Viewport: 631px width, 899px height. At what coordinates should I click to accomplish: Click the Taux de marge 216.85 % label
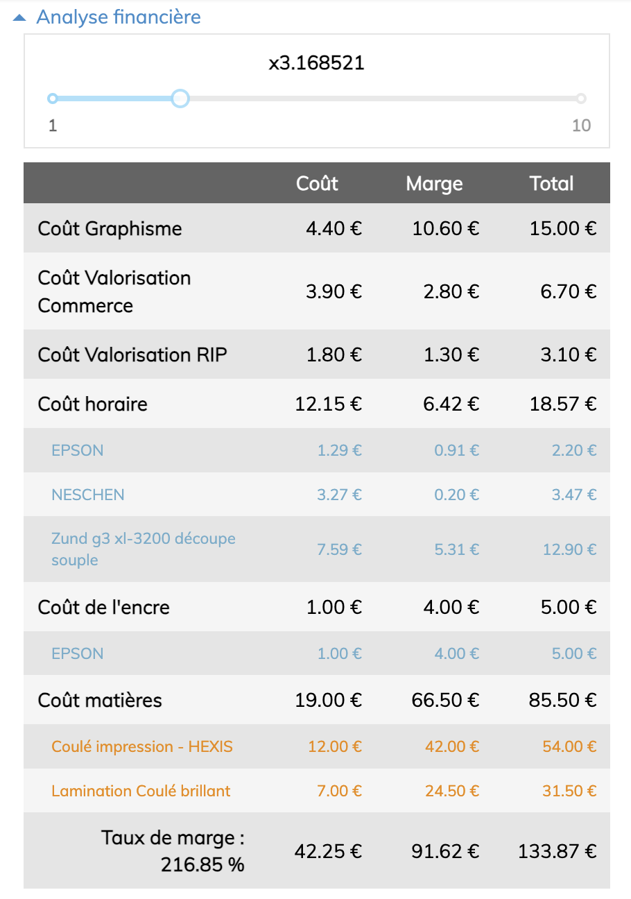173,851
